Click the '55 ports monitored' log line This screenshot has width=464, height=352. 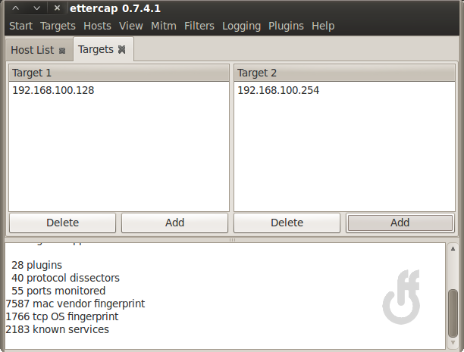[58, 291]
